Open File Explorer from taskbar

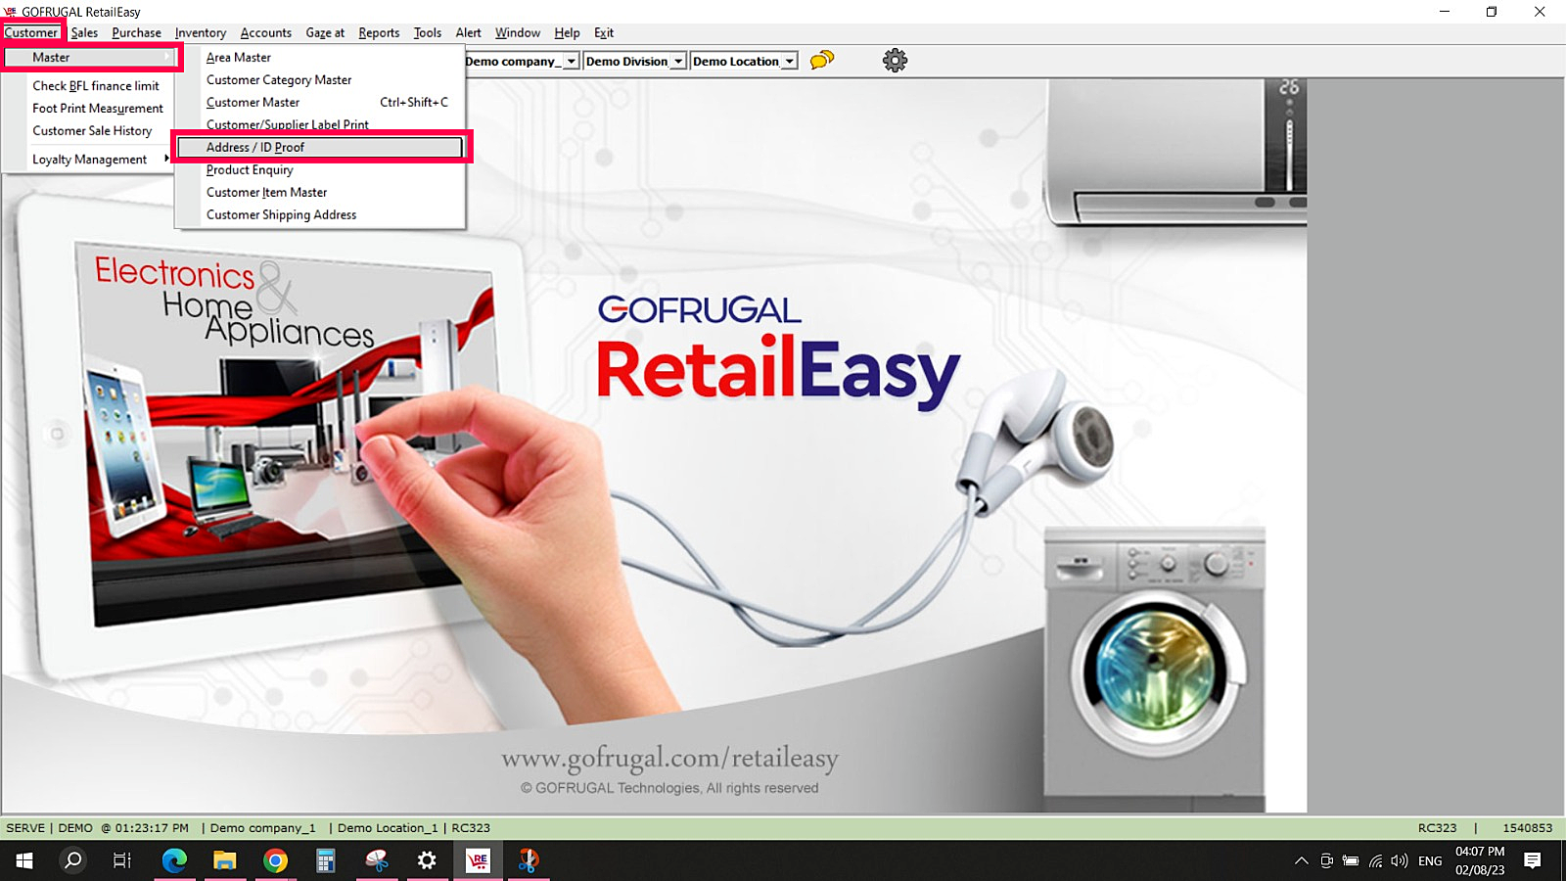225,860
